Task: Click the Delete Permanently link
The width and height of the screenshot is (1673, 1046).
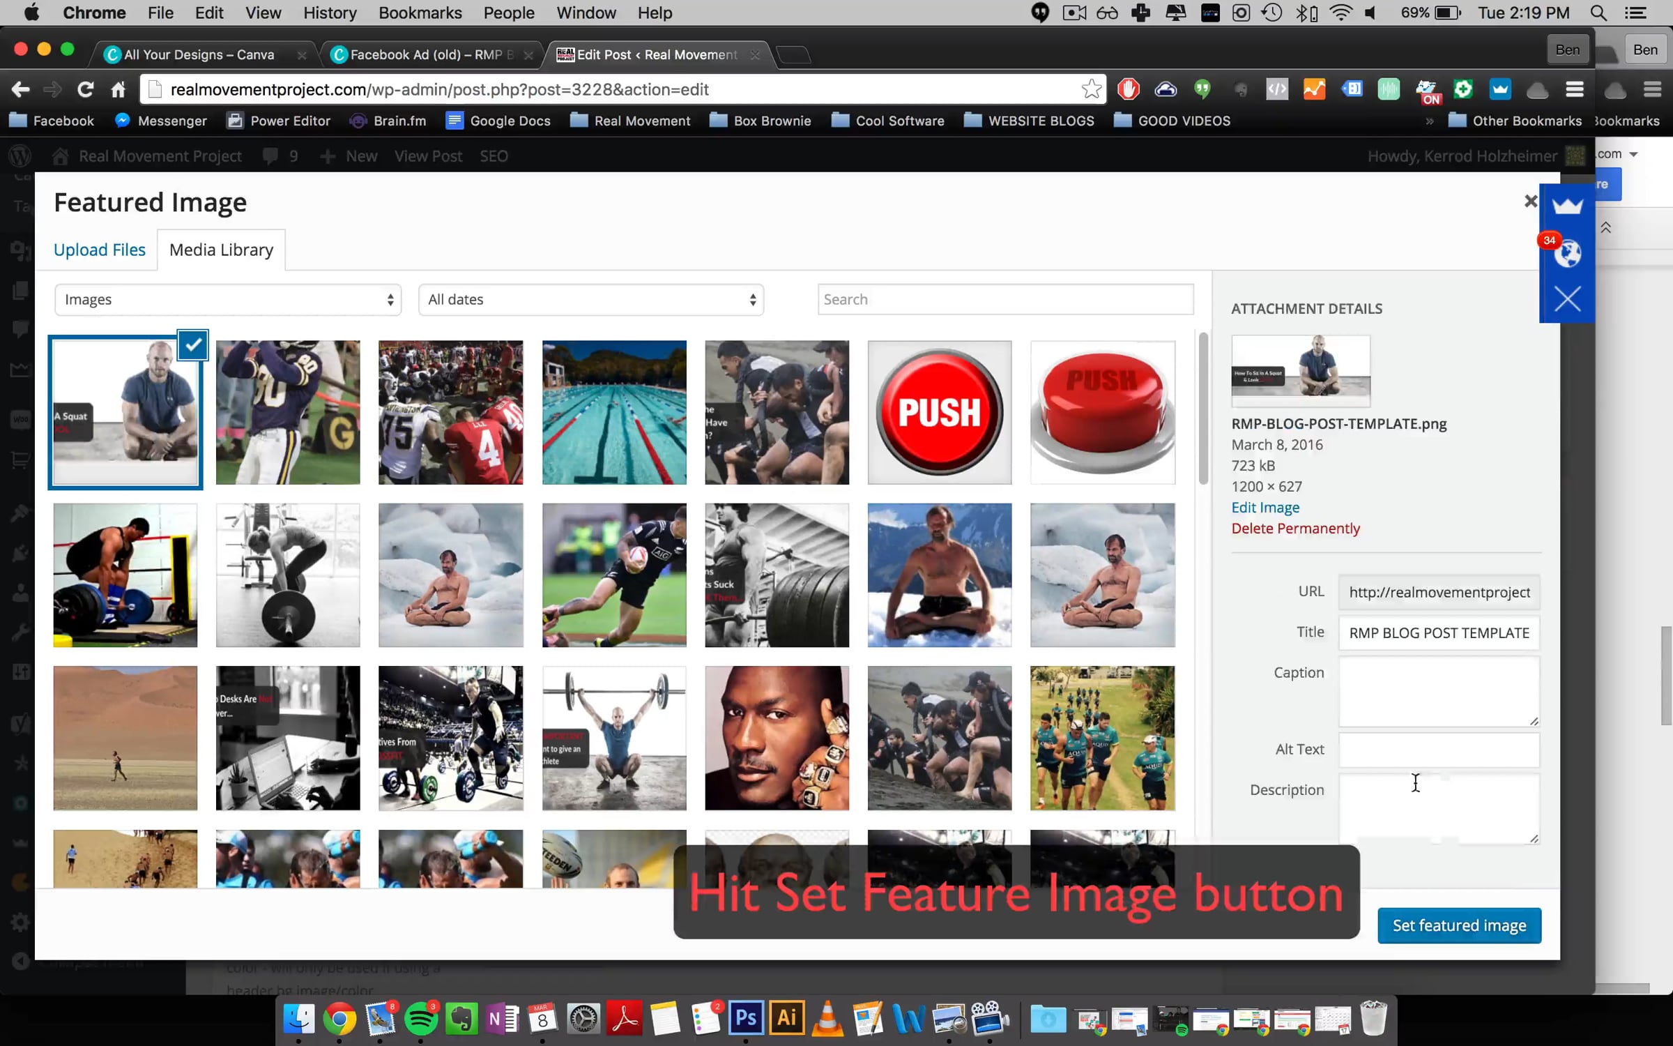Action: click(x=1294, y=529)
